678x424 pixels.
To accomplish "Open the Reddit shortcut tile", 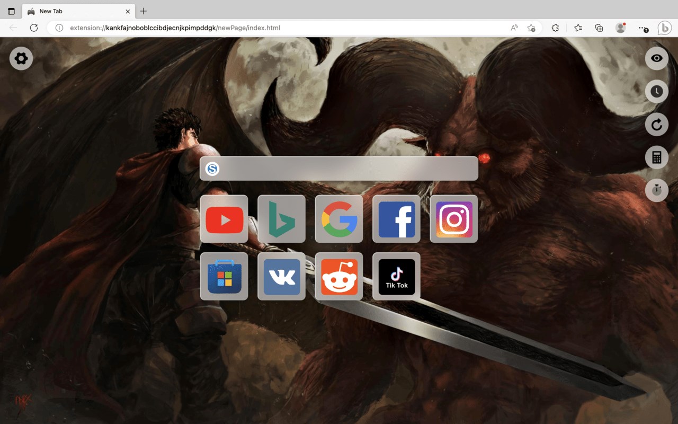I will pyautogui.click(x=339, y=276).
